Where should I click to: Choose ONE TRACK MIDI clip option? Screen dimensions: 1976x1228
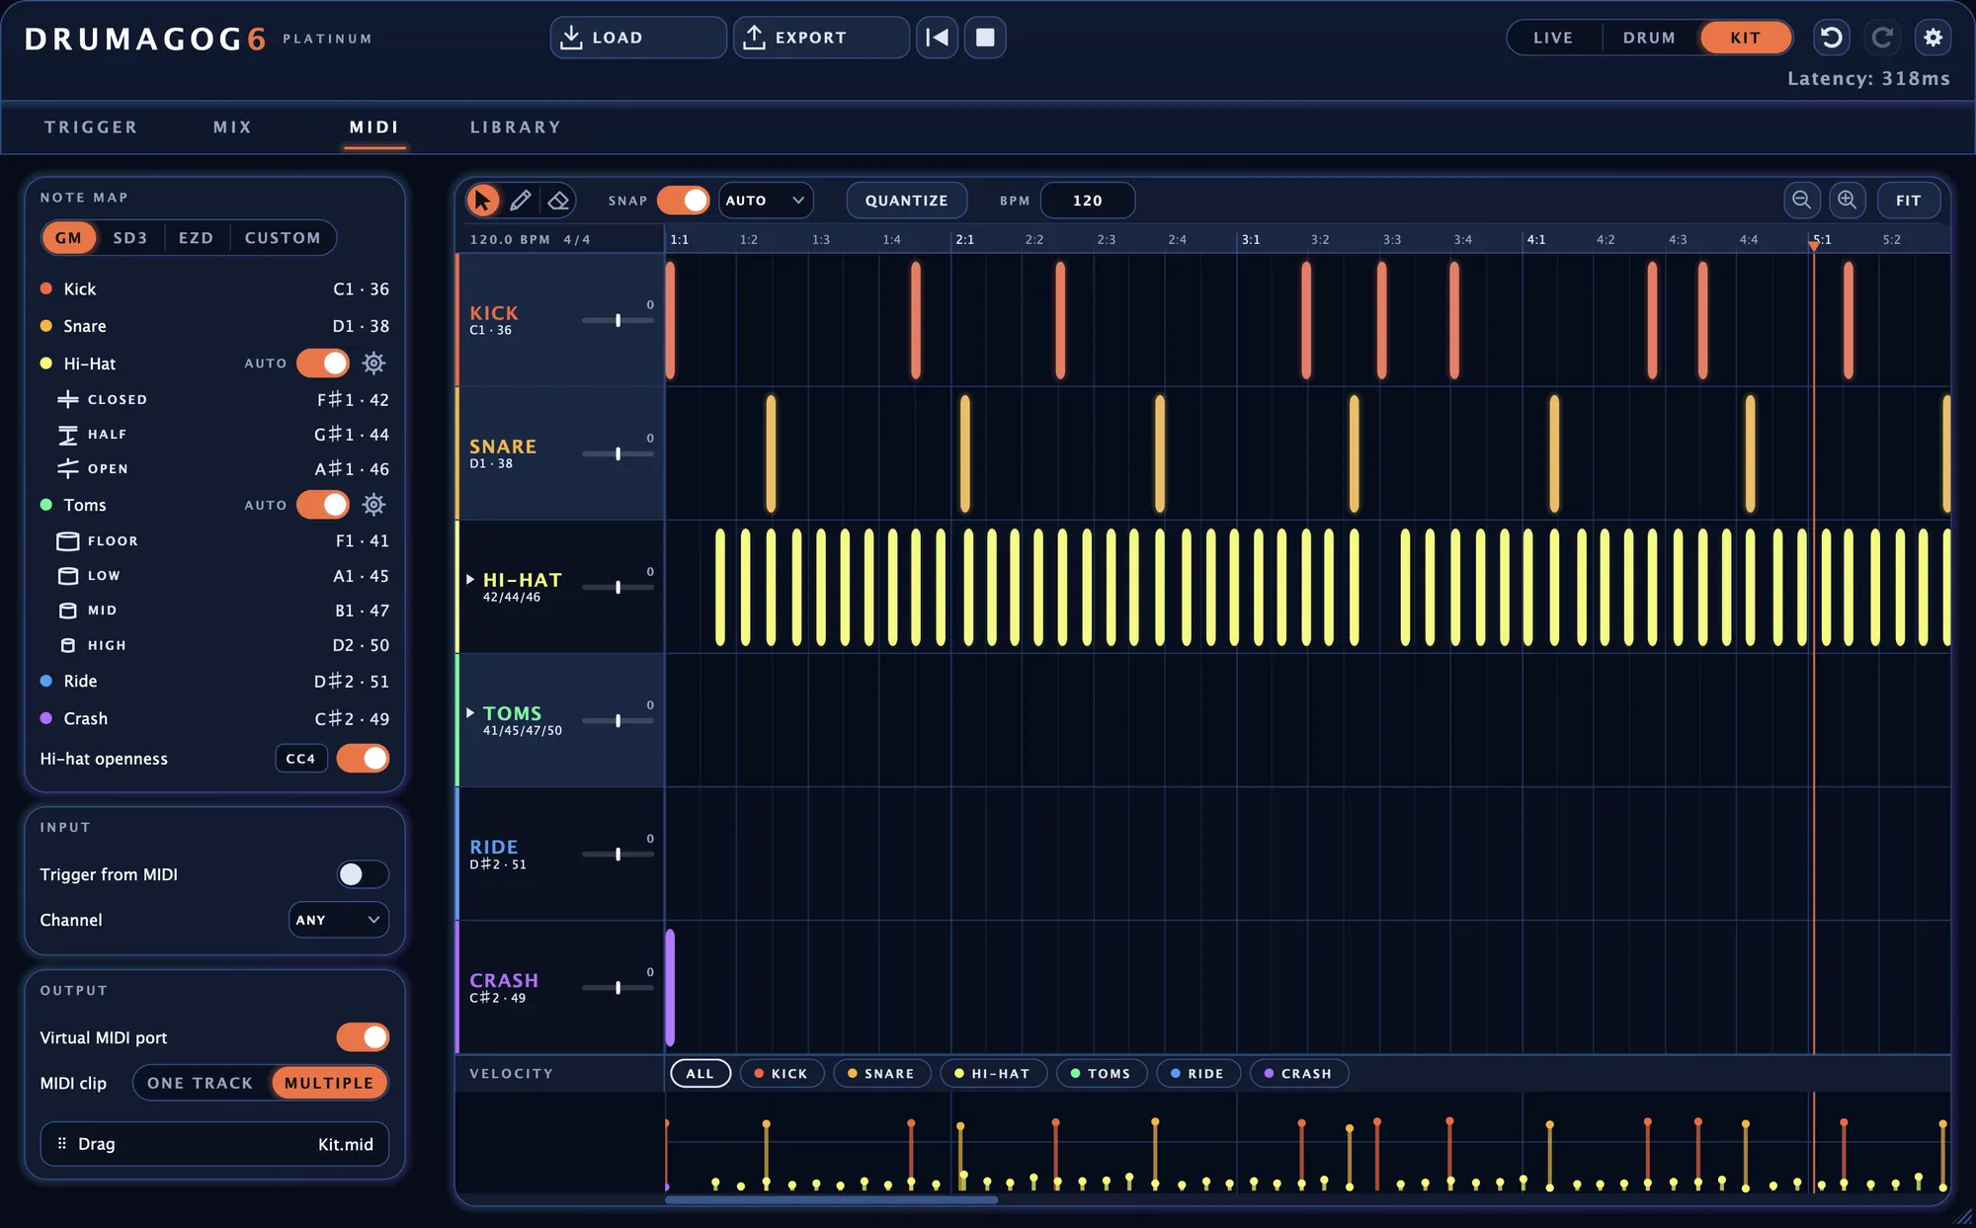201,1083
